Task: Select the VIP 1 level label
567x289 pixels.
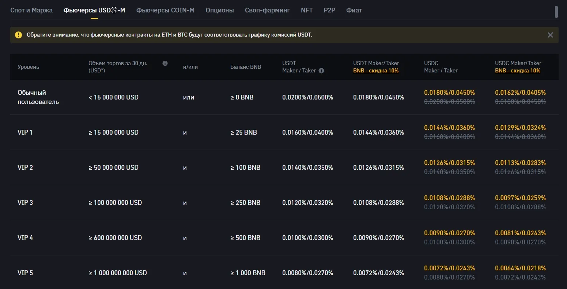Action: [25, 132]
